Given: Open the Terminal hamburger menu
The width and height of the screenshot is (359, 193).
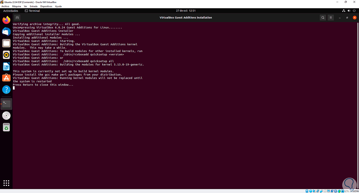Looking at the screenshot, I should (331, 18).
